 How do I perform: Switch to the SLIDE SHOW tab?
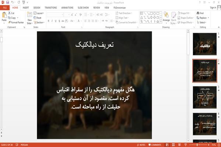pyautogui.click(x=83, y=8)
